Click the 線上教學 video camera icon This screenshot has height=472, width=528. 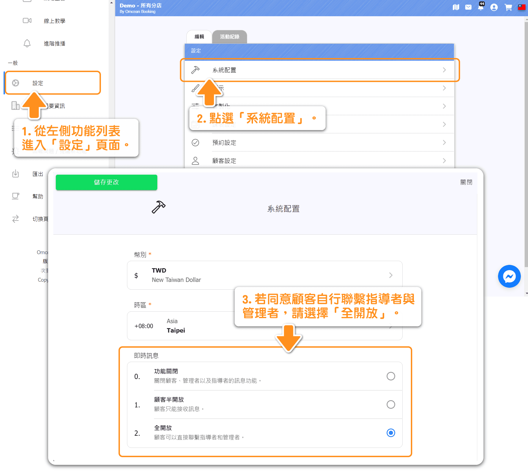pyautogui.click(x=27, y=21)
